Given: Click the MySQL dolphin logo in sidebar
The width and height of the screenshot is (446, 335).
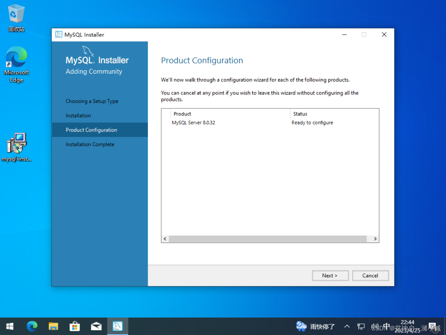Looking at the screenshot, I should point(88,51).
